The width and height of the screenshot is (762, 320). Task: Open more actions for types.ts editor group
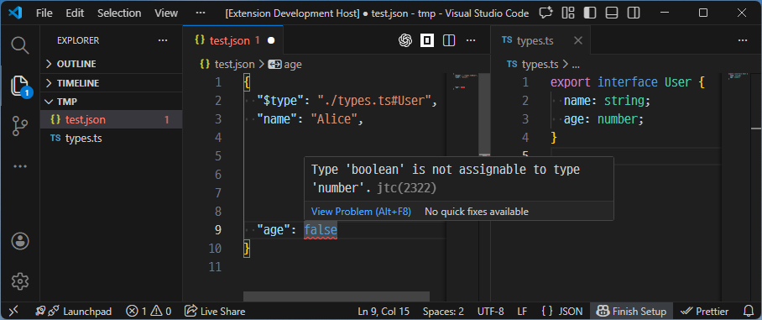(743, 41)
